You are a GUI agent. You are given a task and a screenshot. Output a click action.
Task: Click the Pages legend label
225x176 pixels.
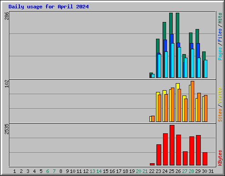(x=220, y=54)
